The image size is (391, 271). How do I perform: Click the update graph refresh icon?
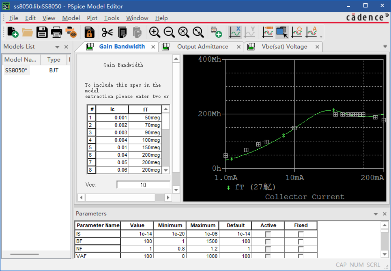click(297, 32)
